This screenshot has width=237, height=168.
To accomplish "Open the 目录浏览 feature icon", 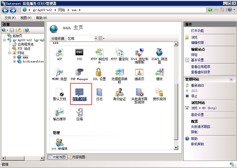I will [x=79, y=92].
